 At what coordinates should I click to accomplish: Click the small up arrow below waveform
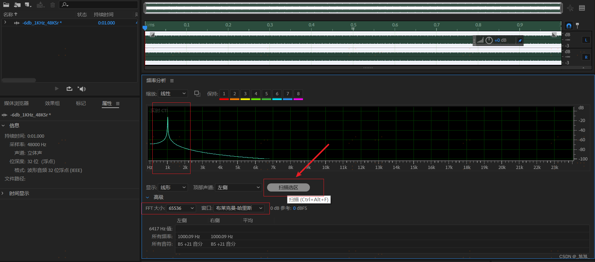[583, 68]
